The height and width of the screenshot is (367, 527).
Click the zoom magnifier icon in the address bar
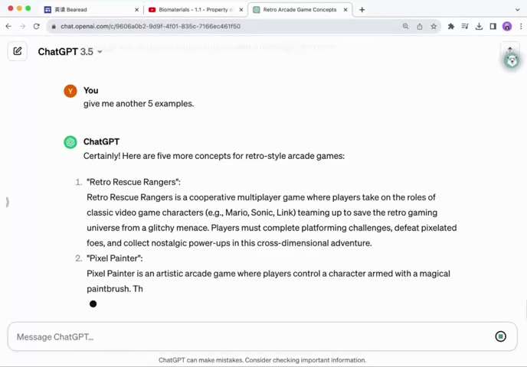(406, 26)
